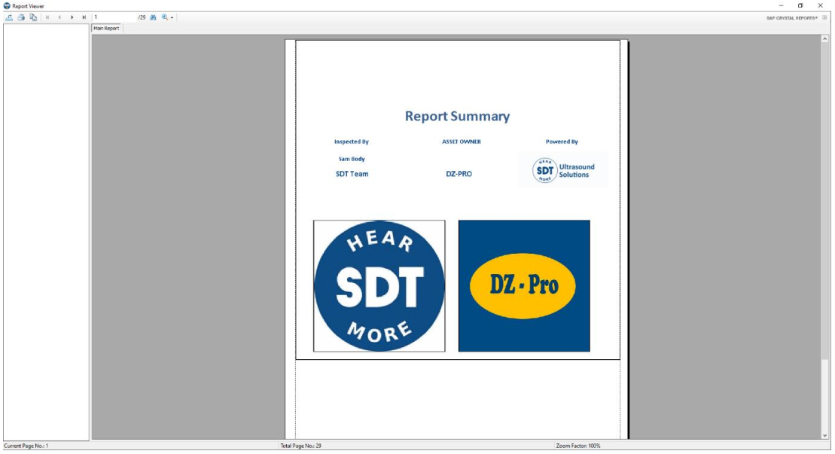Click the Print Report icon
The width and height of the screenshot is (835, 454).
pyautogui.click(x=21, y=17)
